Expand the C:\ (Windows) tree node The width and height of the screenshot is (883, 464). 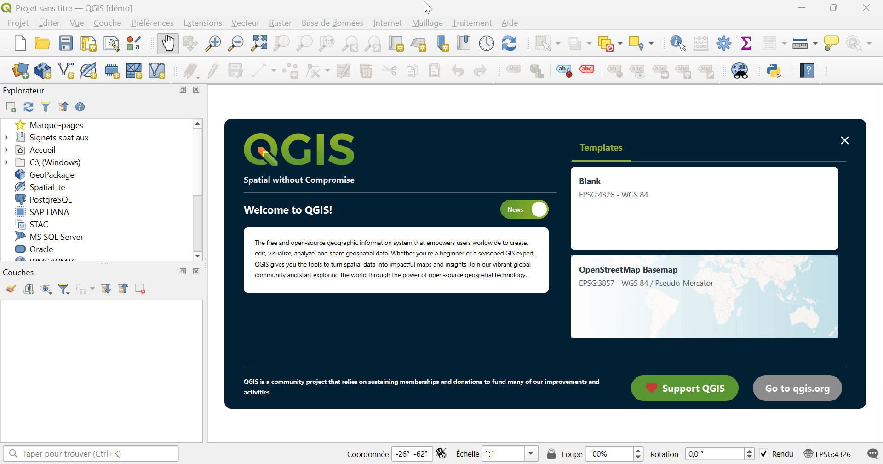click(6, 162)
